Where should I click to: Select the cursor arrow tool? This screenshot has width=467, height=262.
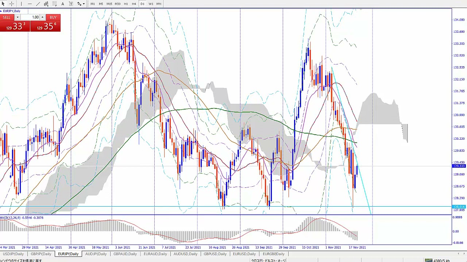3,4
